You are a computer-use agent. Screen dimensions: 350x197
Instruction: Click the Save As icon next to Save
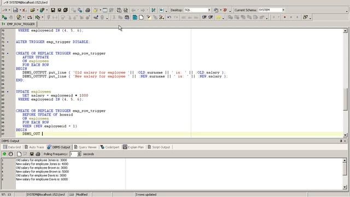(x=59, y=10)
